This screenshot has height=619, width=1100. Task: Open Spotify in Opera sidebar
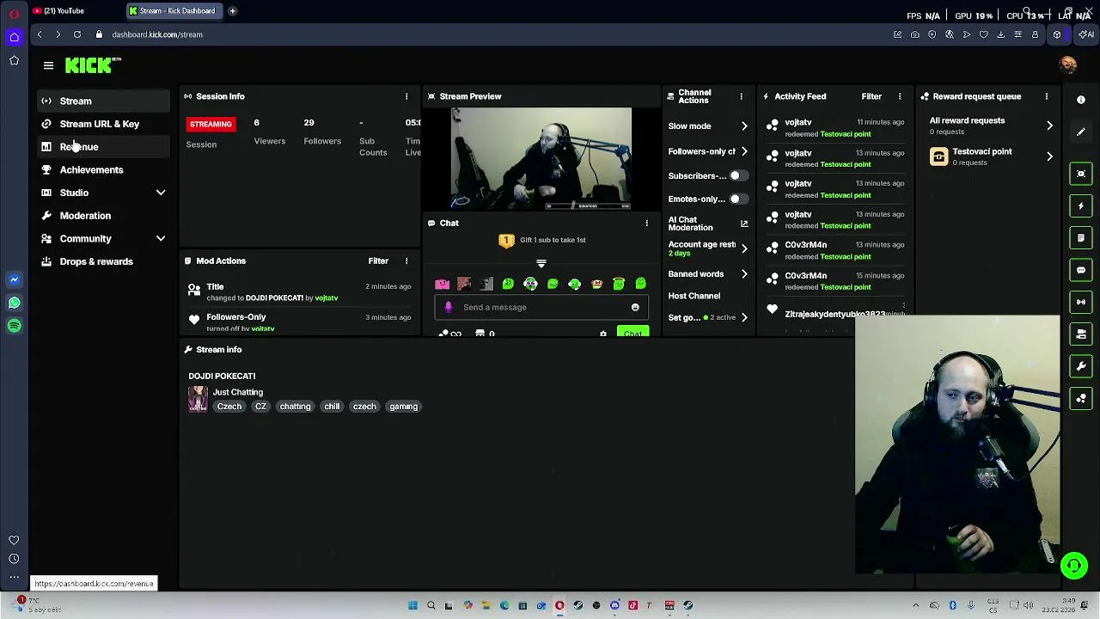[14, 326]
